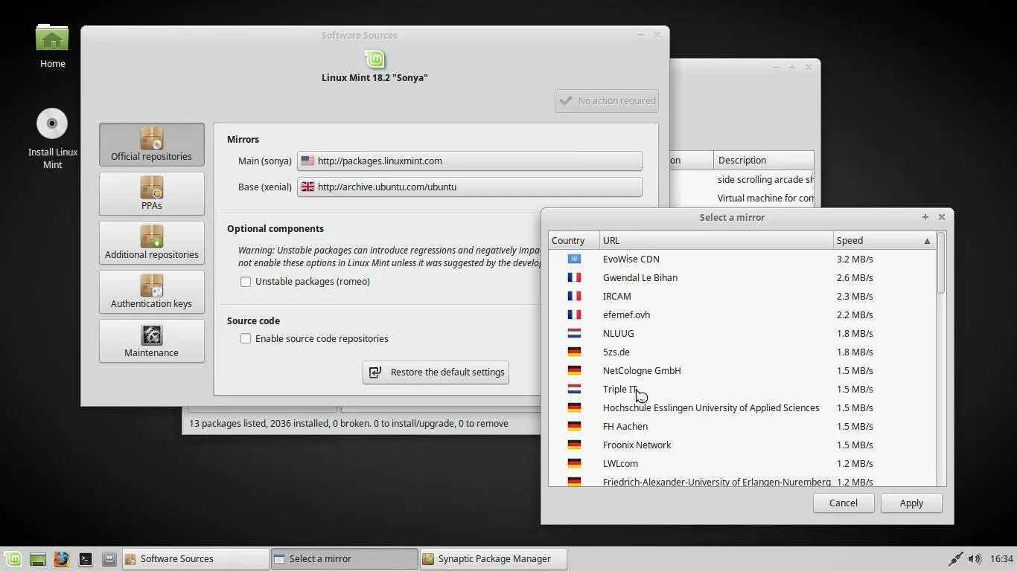Open Authentication keys section
1017x571 pixels.
point(151,291)
